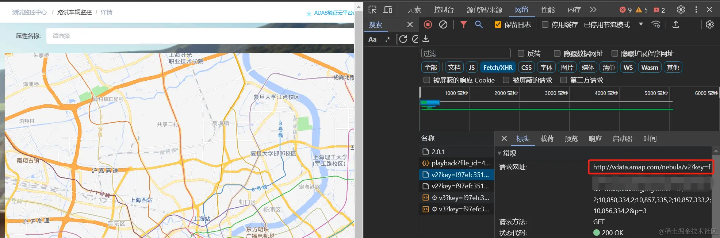
Task: Open the 属性名称 请选择 dropdown
Action: (200, 36)
